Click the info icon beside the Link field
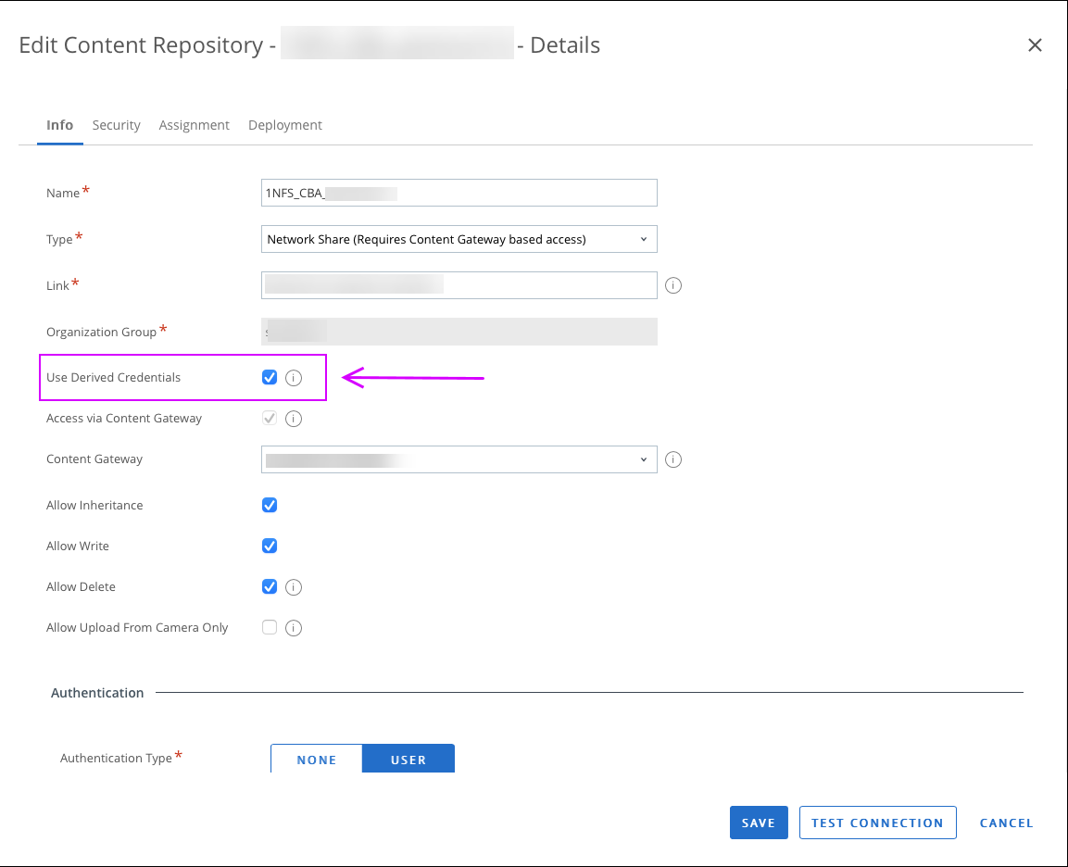Screen dimensions: 1068x867 coord(673,285)
